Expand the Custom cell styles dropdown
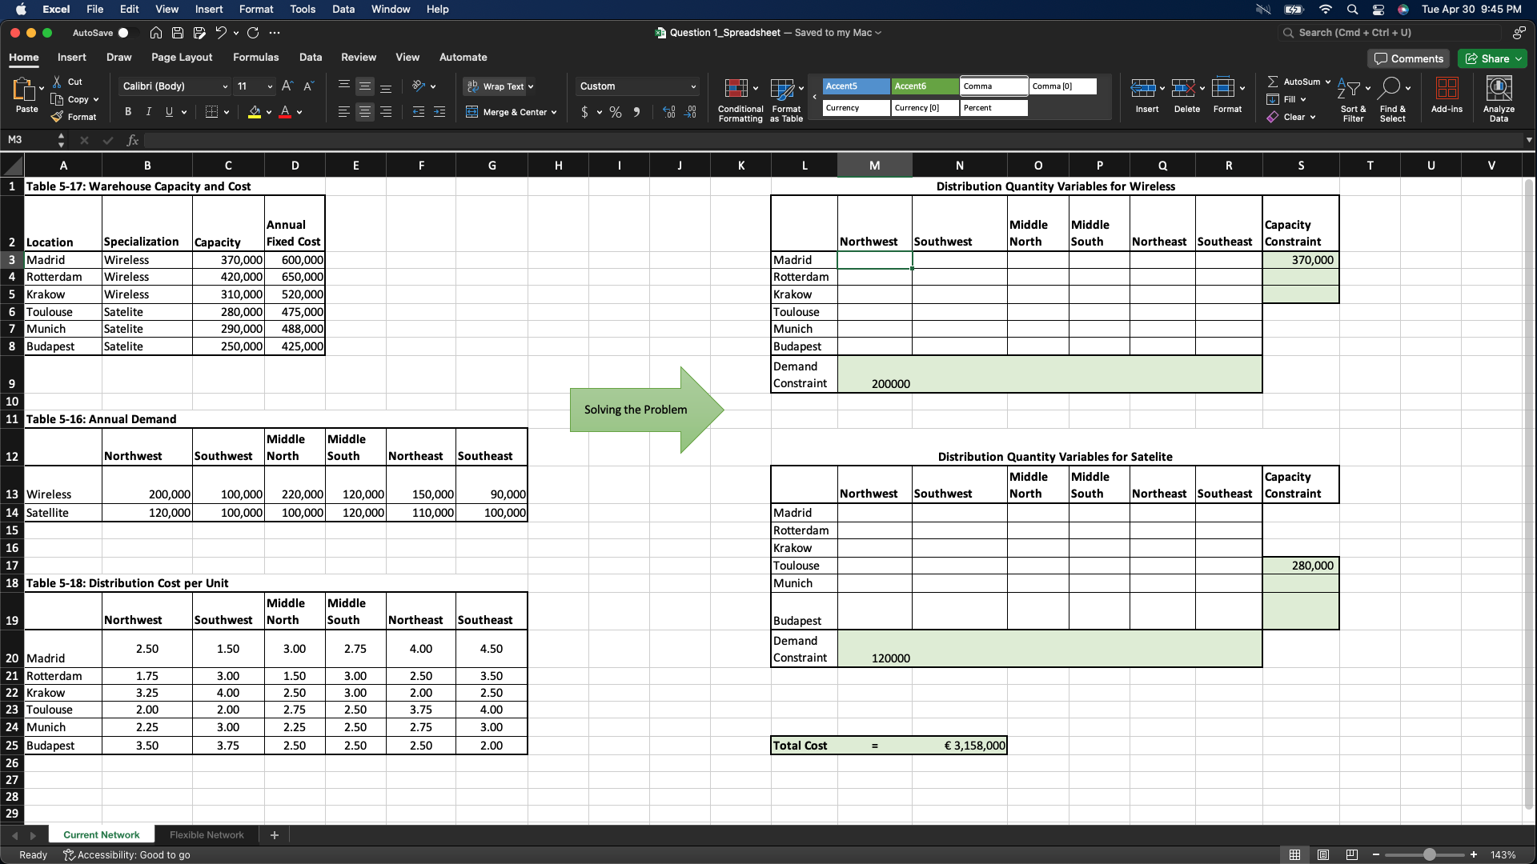Screen dimensions: 1537x864 click(x=636, y=86)
